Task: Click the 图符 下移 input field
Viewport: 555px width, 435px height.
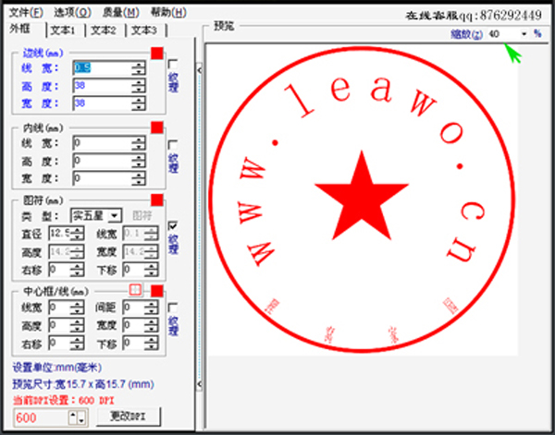Action: [x=133, y=270]
